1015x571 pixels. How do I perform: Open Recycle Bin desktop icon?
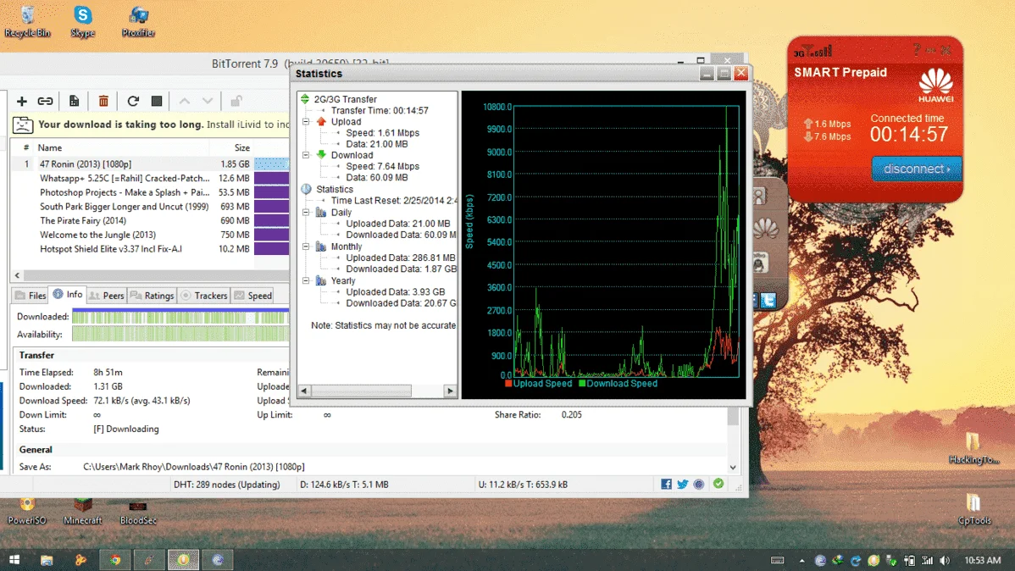click(x=27, y=20)
